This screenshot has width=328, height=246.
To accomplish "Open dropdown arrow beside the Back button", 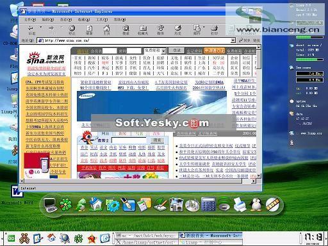I will pyautogui.click(x=40, y=28).
